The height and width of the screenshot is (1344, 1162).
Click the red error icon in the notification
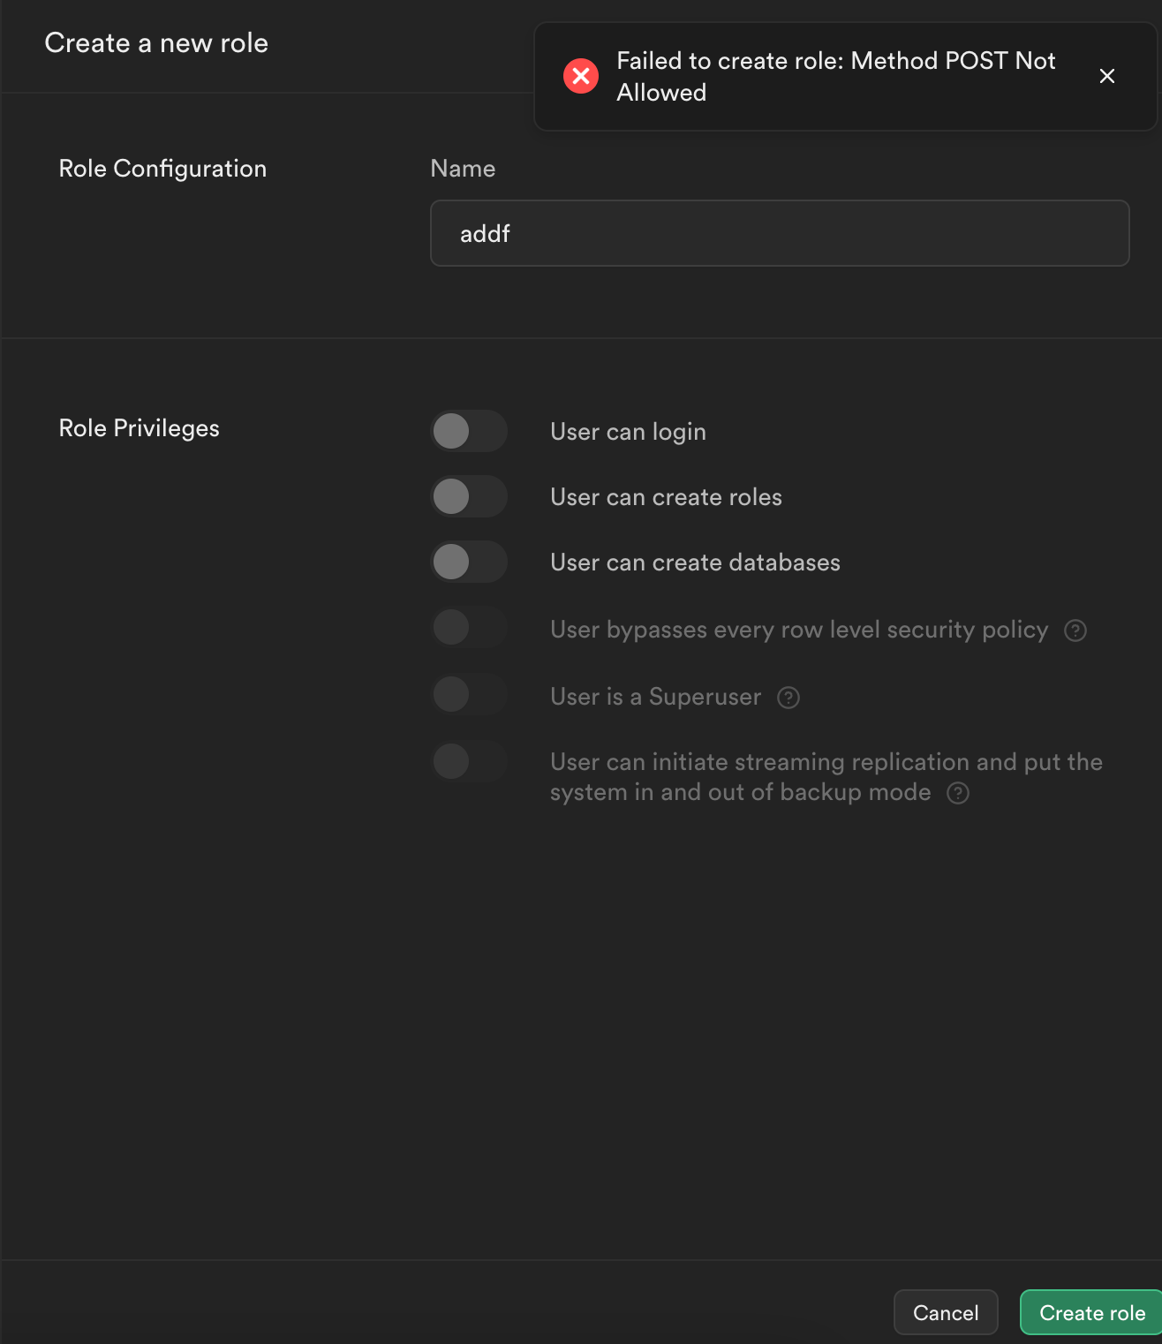click(580, 76)
